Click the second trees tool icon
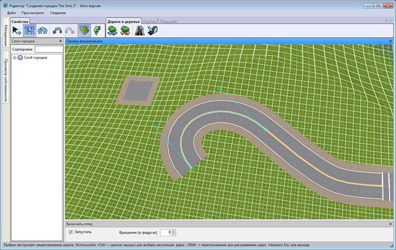This screenshot has width=396, height=250. click(x=126, y=30)
